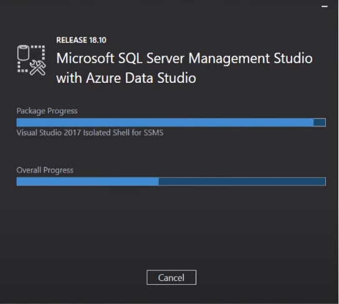Screen dimensions: 339x304
Task: Cancel the SSMS installation
Action: coord(171,277)
